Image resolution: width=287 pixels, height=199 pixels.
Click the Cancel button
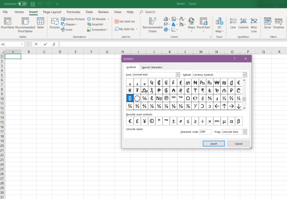(x=239, y=144)
